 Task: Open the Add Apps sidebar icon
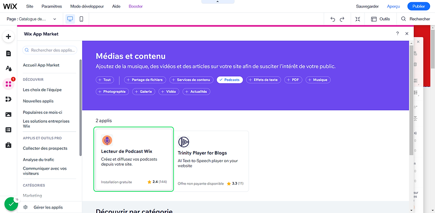click(x=8, y=84)
